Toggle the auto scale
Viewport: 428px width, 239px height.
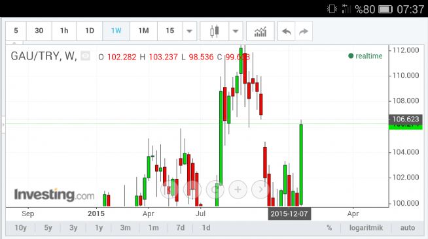coord(407,228)
